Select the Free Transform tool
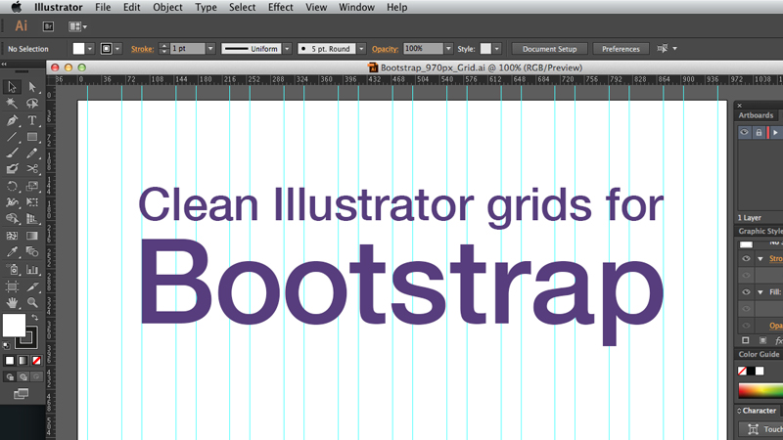Screen dimensions: 783x440 pos(32,202)
